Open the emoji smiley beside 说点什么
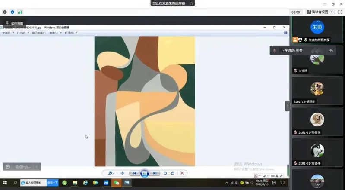The height and width of the screenshot is (190, 345). [x=8, y=167]
